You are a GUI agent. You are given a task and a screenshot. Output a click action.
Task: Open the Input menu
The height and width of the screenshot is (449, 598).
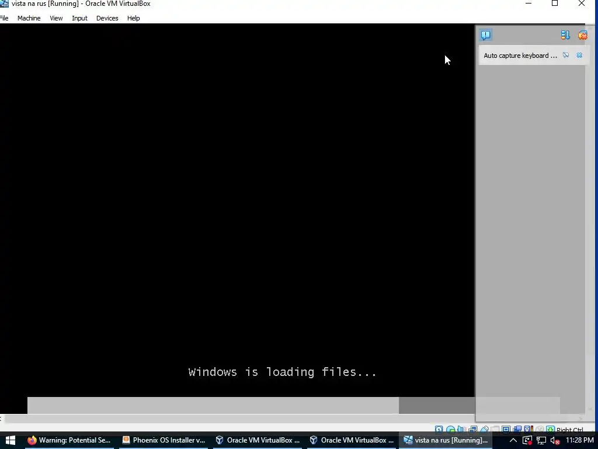coord(79,18)
